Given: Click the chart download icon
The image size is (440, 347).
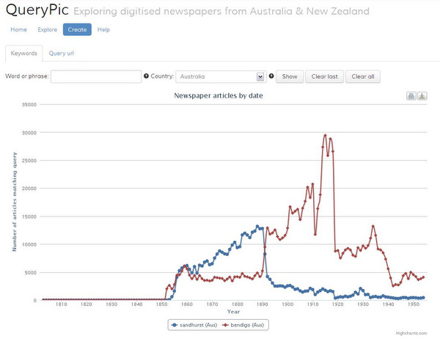Looking at the screenshot, I should (422, 96).
